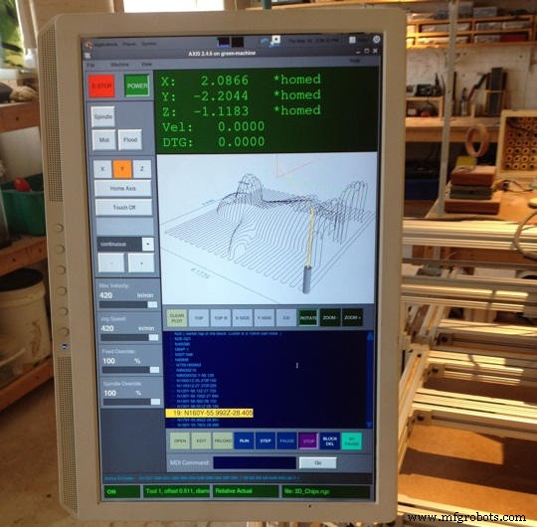Select the X axis button
The image size is (537, 527).
102,169
